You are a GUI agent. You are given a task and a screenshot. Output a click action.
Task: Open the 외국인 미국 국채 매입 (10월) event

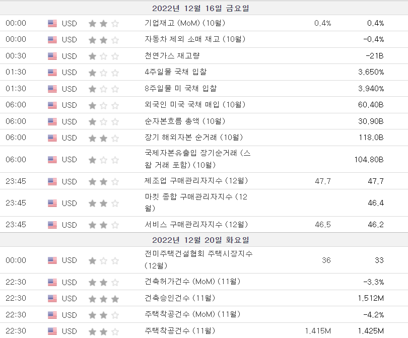point(194,105)
